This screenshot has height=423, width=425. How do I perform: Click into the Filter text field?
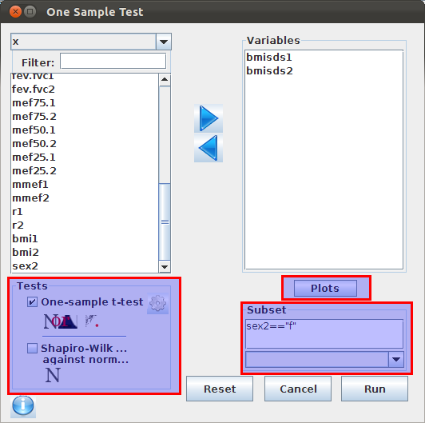click(113, 61)
